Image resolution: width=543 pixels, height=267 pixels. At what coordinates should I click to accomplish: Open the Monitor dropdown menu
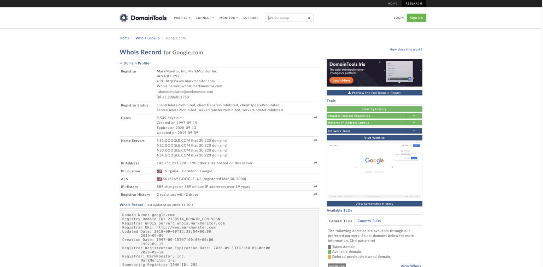click(228, 18)
